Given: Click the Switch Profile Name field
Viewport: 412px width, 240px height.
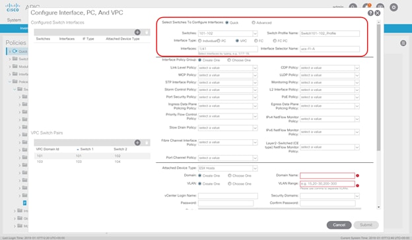Looking at the screenshot, I should coord(329,34).
